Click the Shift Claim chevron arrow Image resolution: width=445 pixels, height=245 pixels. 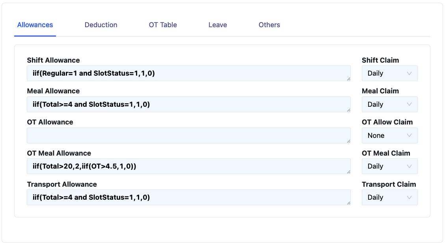coord(409,73)
